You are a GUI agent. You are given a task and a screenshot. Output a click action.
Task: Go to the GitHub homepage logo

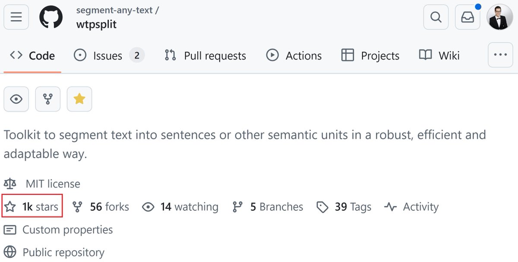click(x=51, y=17)
